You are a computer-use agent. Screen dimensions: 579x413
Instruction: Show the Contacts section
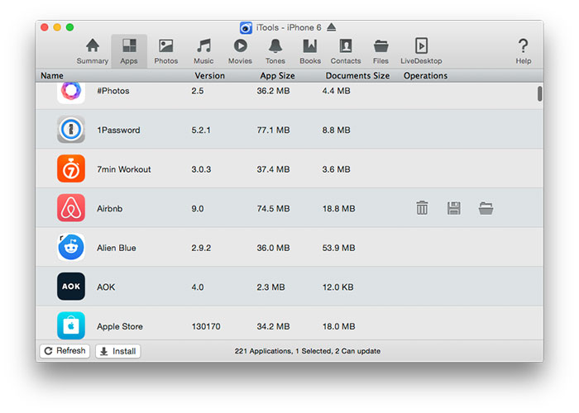tap(346, 51)
